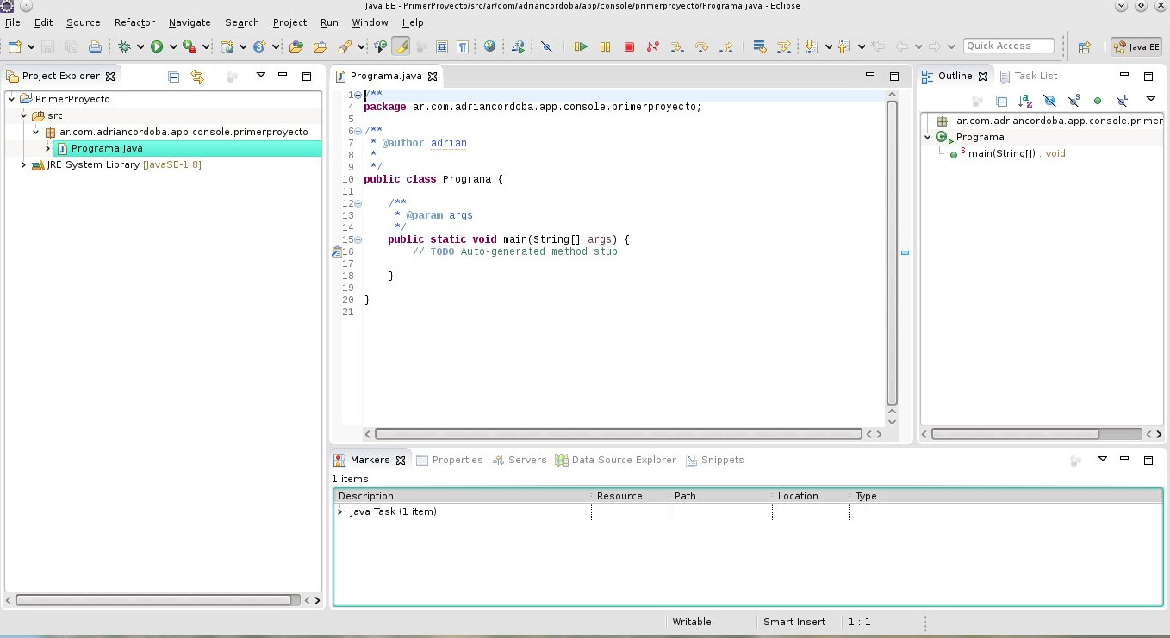Toggle alphabetical Sort in Outline view
Viewport: 1170px width, 638px height.
[x=1025, y=101]
